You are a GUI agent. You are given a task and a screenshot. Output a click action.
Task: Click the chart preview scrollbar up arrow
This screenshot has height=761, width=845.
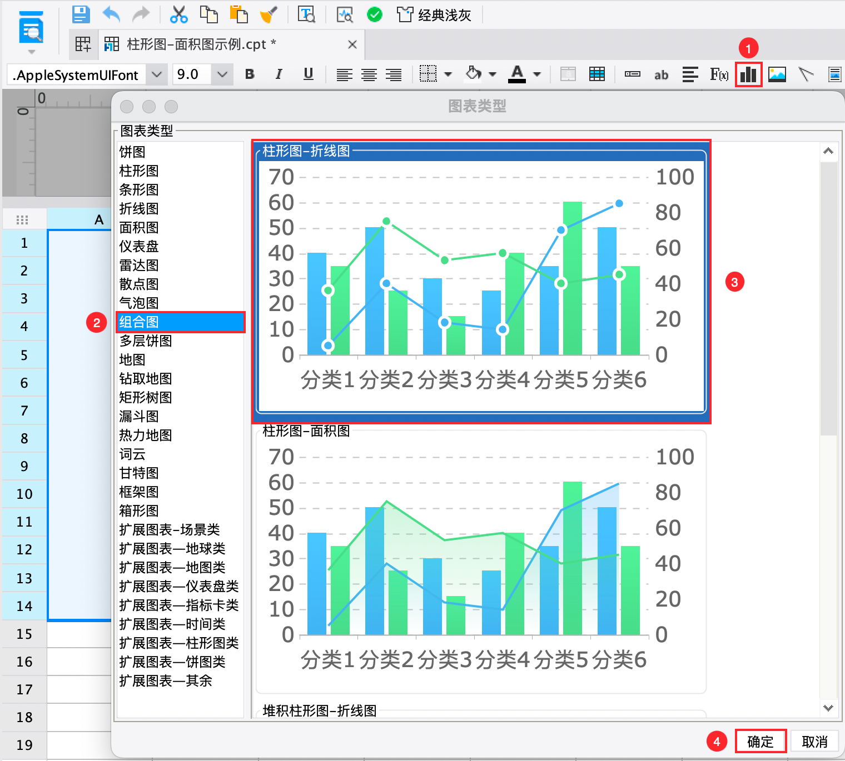[828, 151]
